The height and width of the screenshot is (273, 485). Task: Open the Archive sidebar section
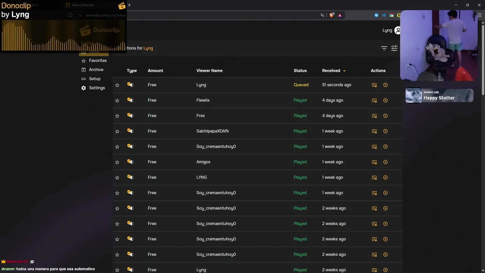point(96,70)
